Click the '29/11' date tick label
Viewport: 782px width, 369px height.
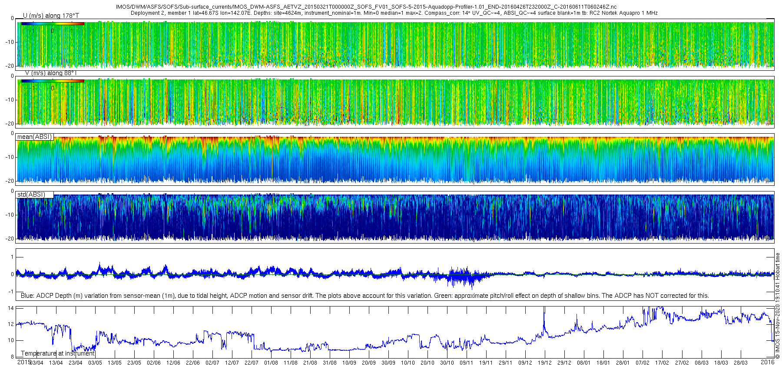click(506, 363)
